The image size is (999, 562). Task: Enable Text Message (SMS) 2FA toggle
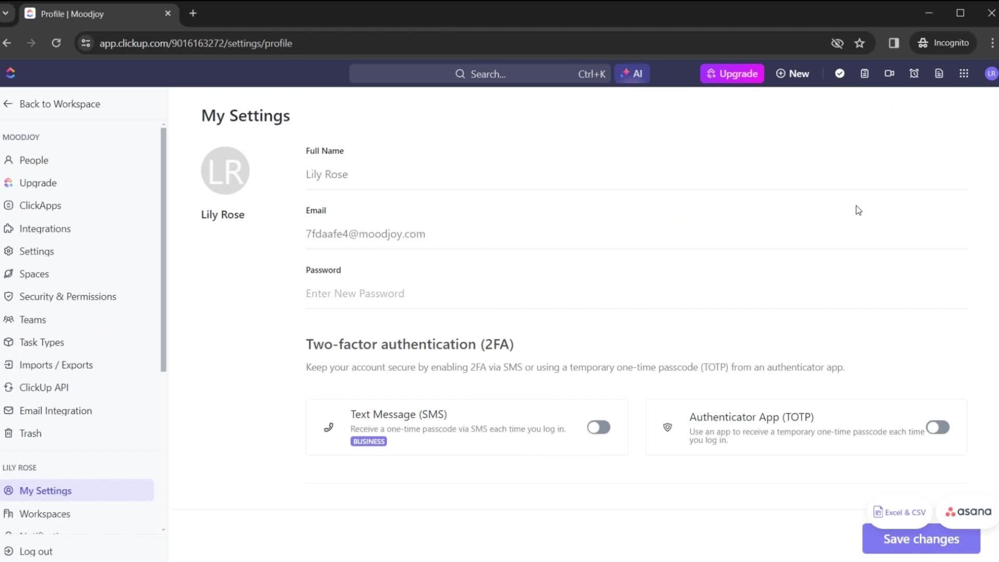click(598, 427)
